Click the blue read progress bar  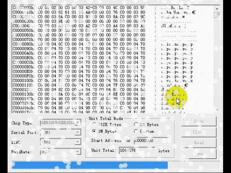(x=90, y=165)
